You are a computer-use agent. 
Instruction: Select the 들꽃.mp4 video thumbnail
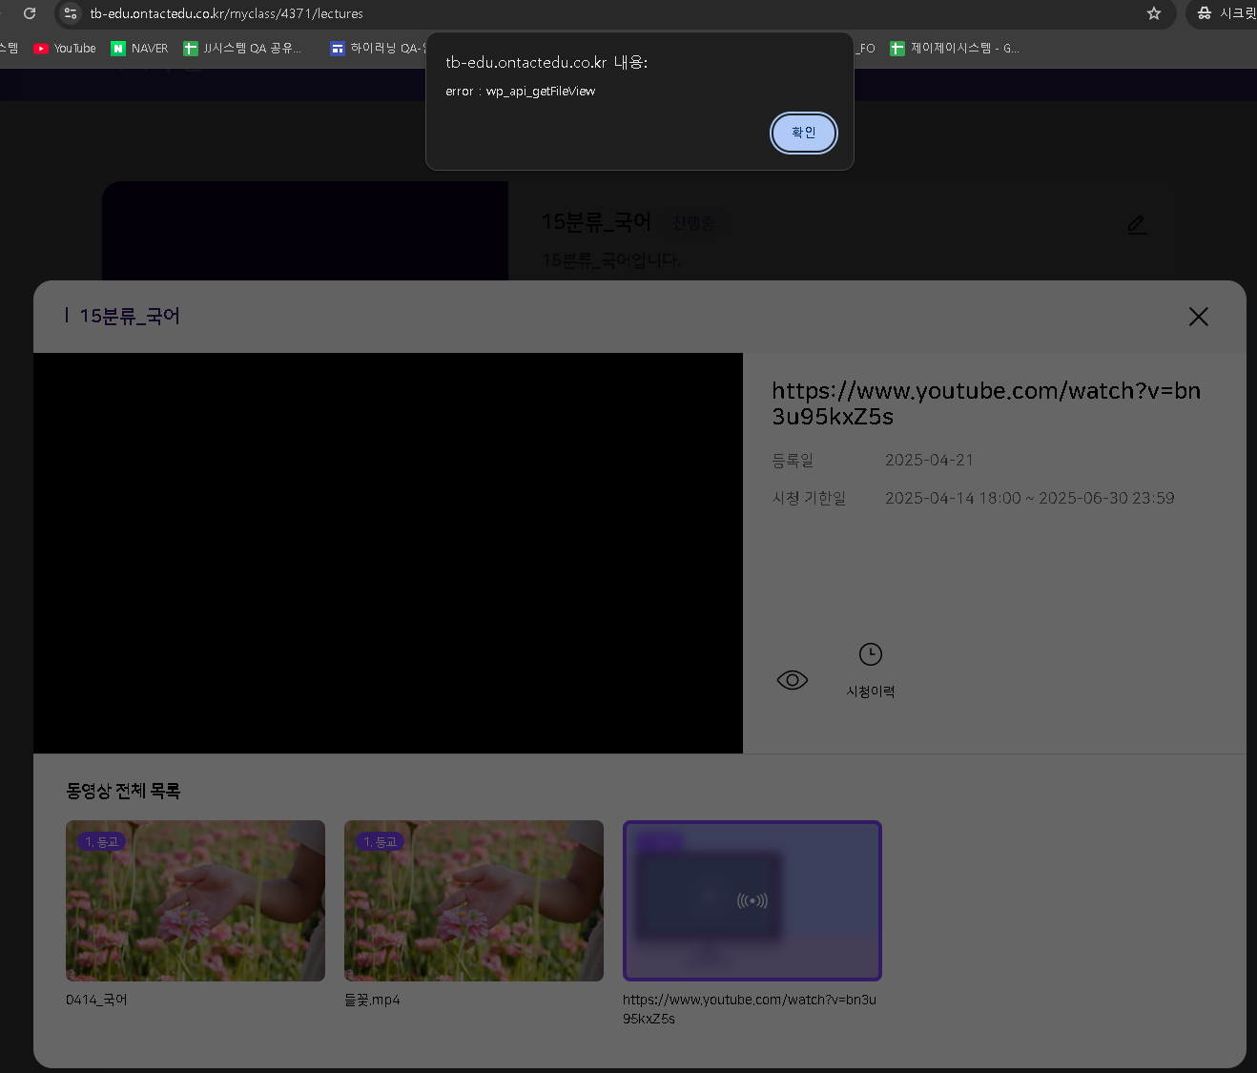pos(474,900)
